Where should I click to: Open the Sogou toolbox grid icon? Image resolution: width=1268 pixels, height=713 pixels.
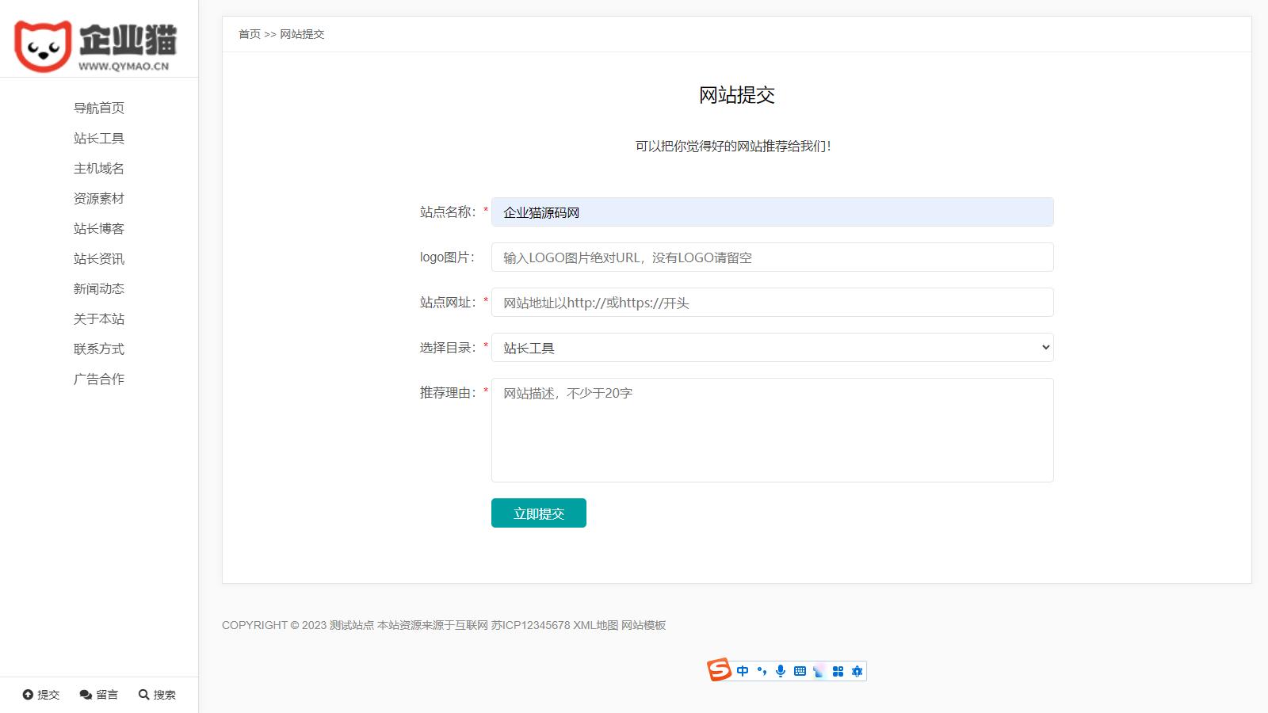pyautogui.click(x=838, y=671)
